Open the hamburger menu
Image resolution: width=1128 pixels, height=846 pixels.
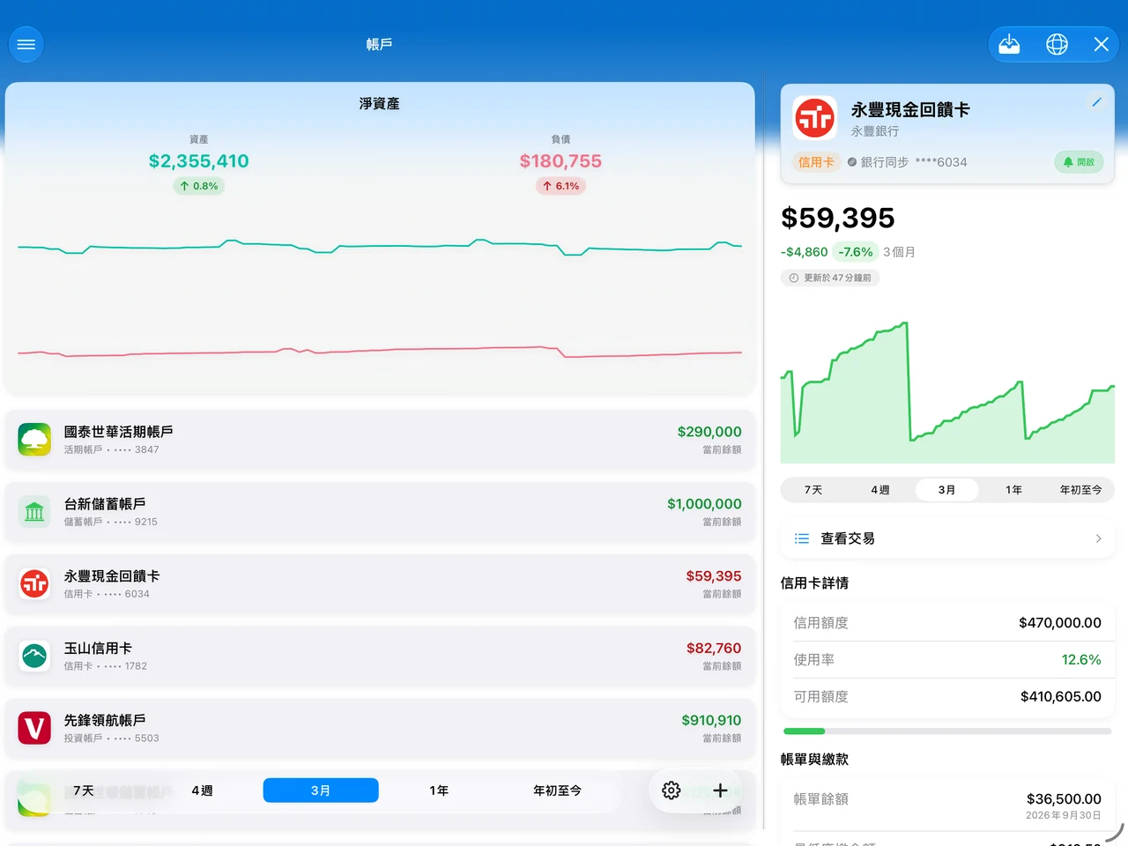[26, 44]
